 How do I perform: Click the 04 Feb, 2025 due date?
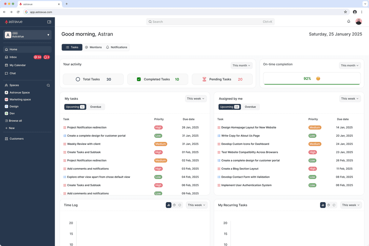tap(190, 177)
